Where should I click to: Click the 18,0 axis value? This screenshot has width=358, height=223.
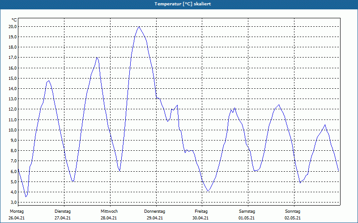pos(13,47)
